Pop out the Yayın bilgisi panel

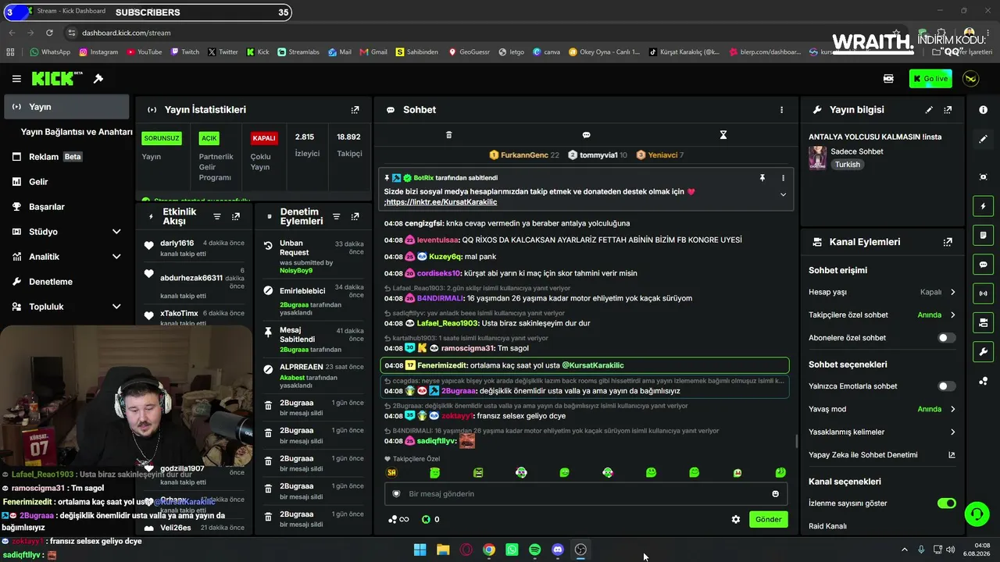pyautogui.click(x=948, y=110)
